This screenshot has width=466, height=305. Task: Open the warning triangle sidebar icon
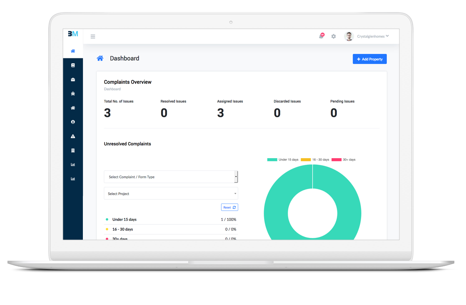coord(73,136)
